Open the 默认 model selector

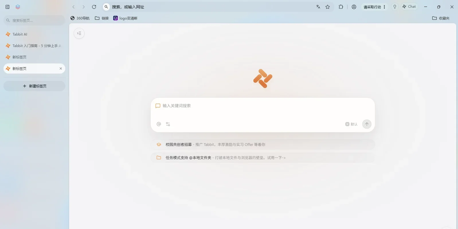click(x=351, y=124)
